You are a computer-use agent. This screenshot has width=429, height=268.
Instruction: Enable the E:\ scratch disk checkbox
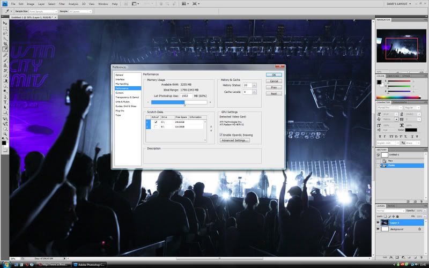pyautogui.click(x=156, y=127)
